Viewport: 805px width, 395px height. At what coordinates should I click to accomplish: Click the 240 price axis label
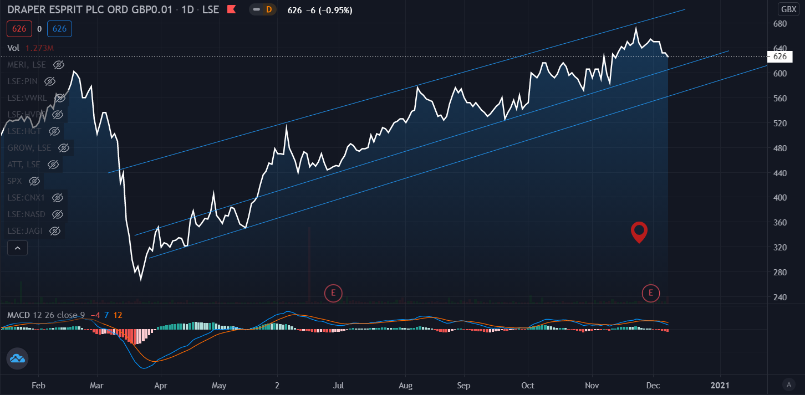(x=779, y=297)
